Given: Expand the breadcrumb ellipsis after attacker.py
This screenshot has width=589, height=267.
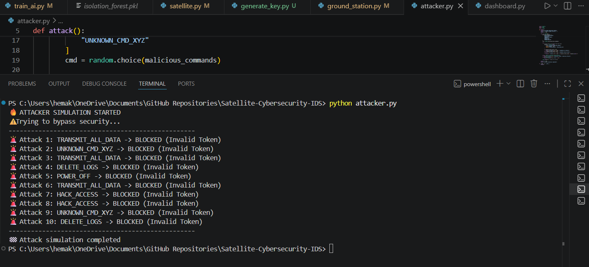Looking at the screenshot, I should tap(61, 21).
